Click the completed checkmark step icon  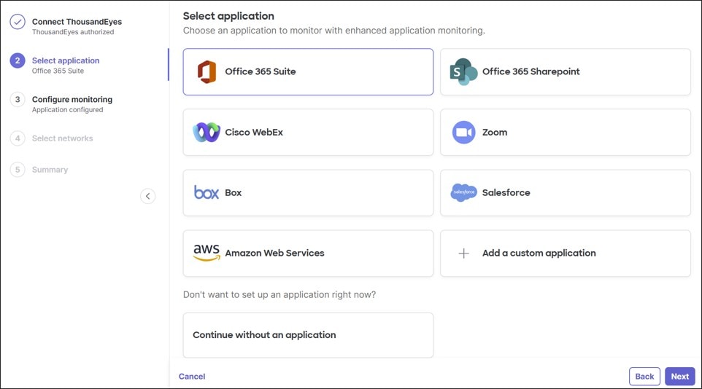18,21
